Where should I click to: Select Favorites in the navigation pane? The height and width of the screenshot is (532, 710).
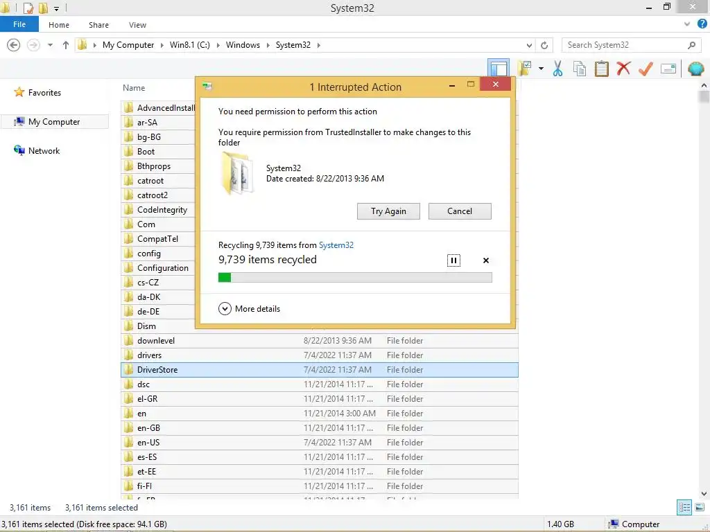tap(44, 92)
